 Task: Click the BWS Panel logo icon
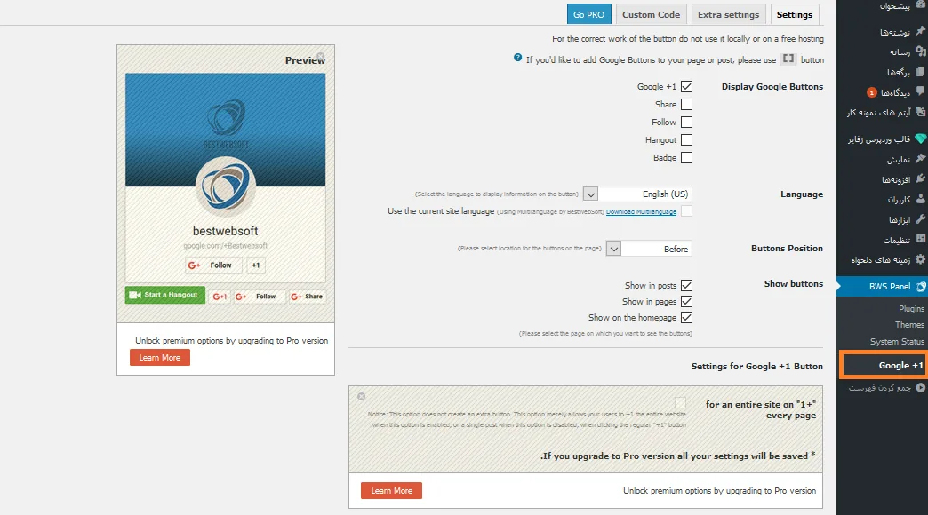coord(921,287)
